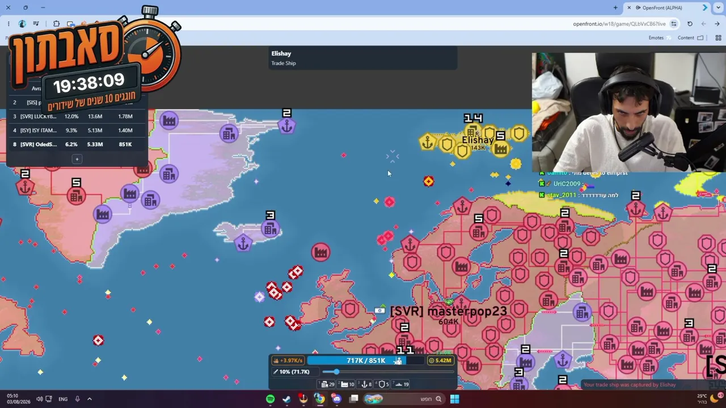Click the taskbar search box
Viewport: 726px width, 408px height.
tap(403, 399)
